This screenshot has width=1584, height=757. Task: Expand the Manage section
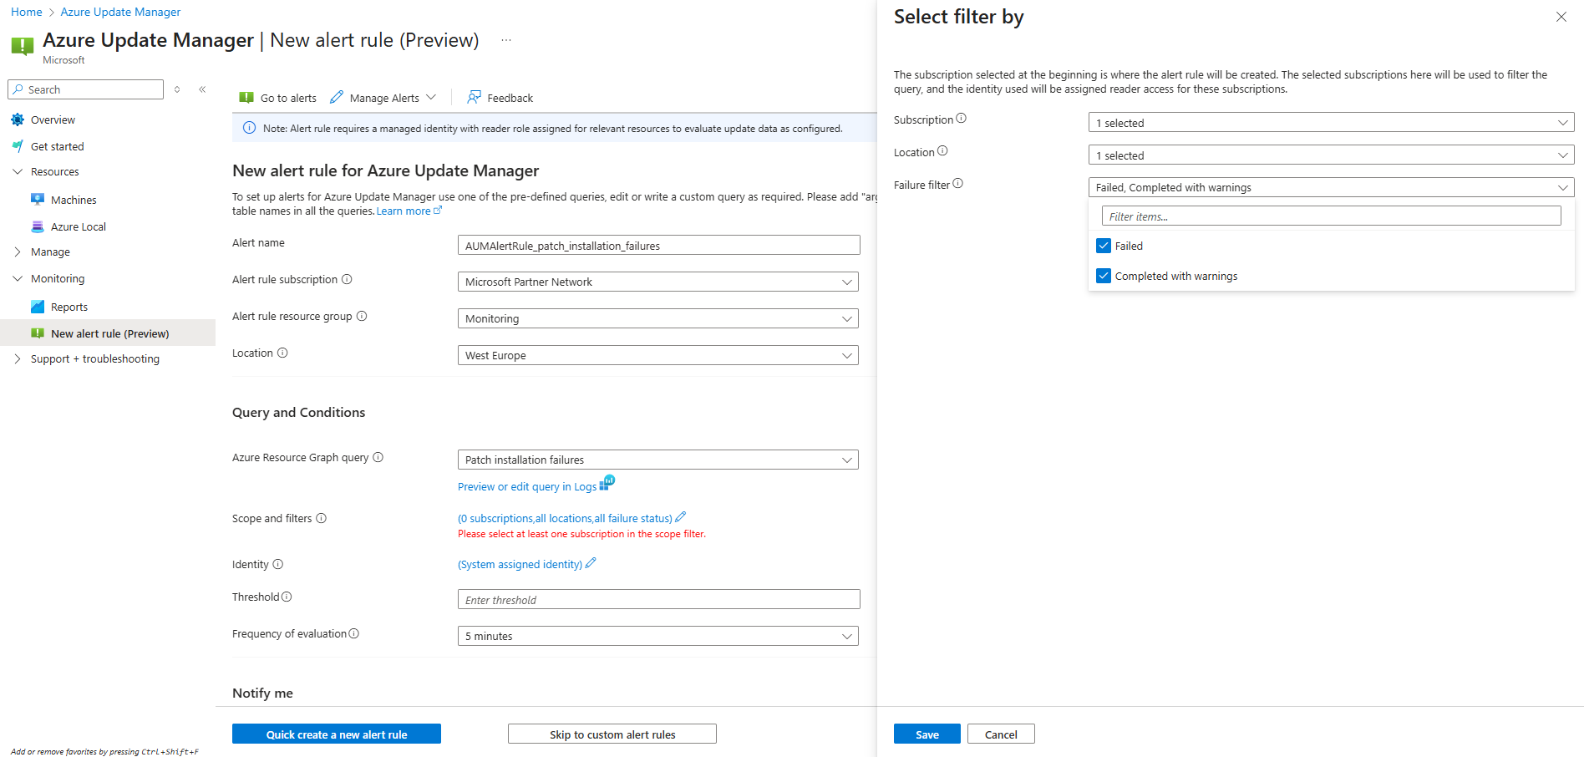tap(18, 251)
